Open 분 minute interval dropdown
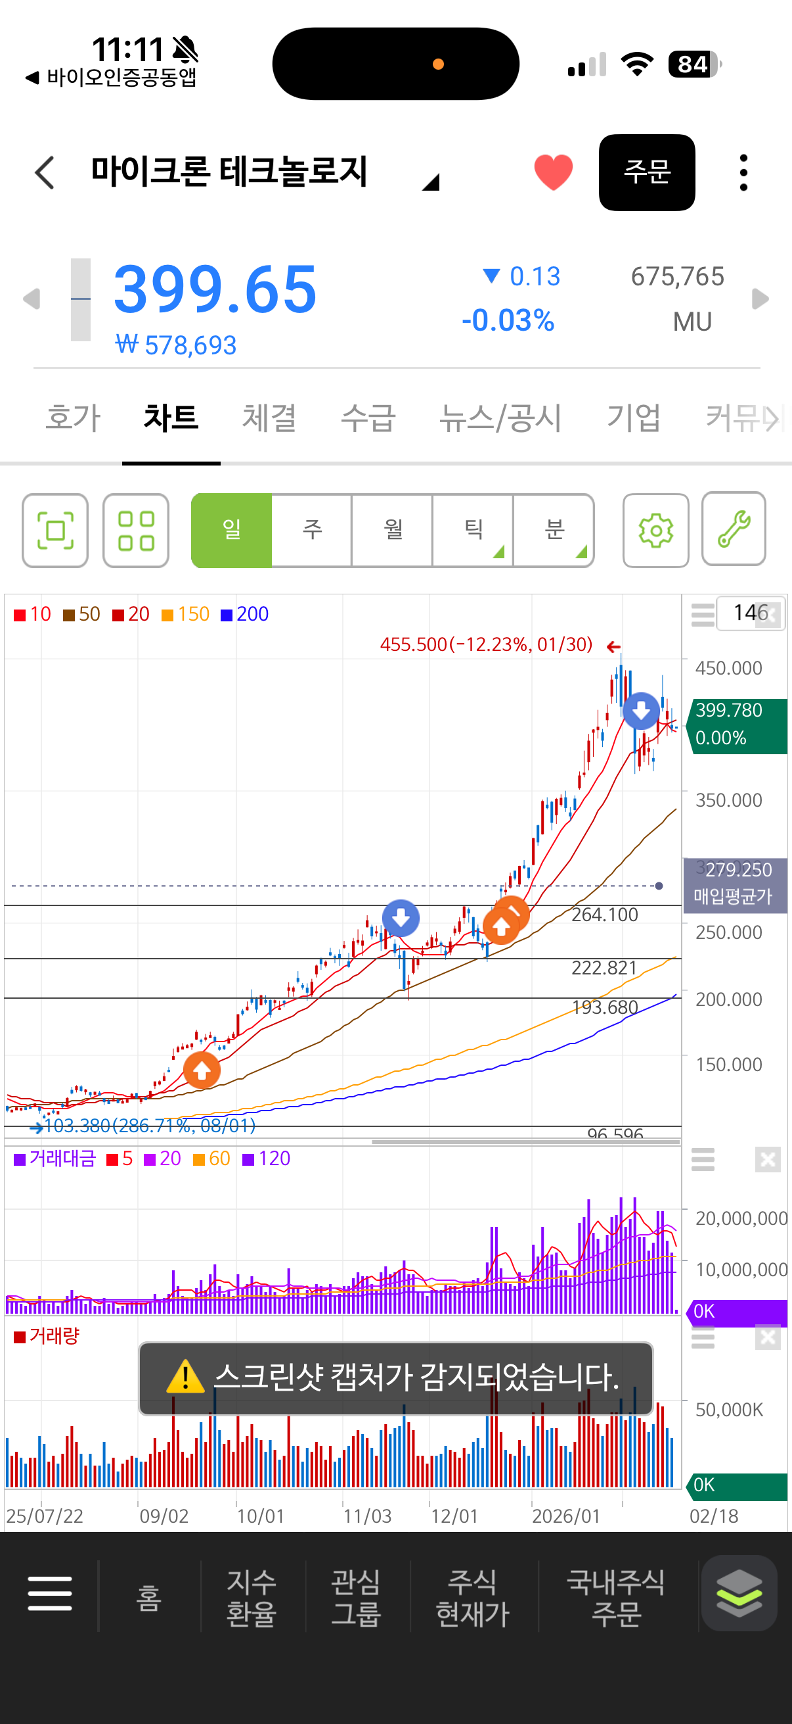Viewport: 792px width, 1724px height. [554, 531]
